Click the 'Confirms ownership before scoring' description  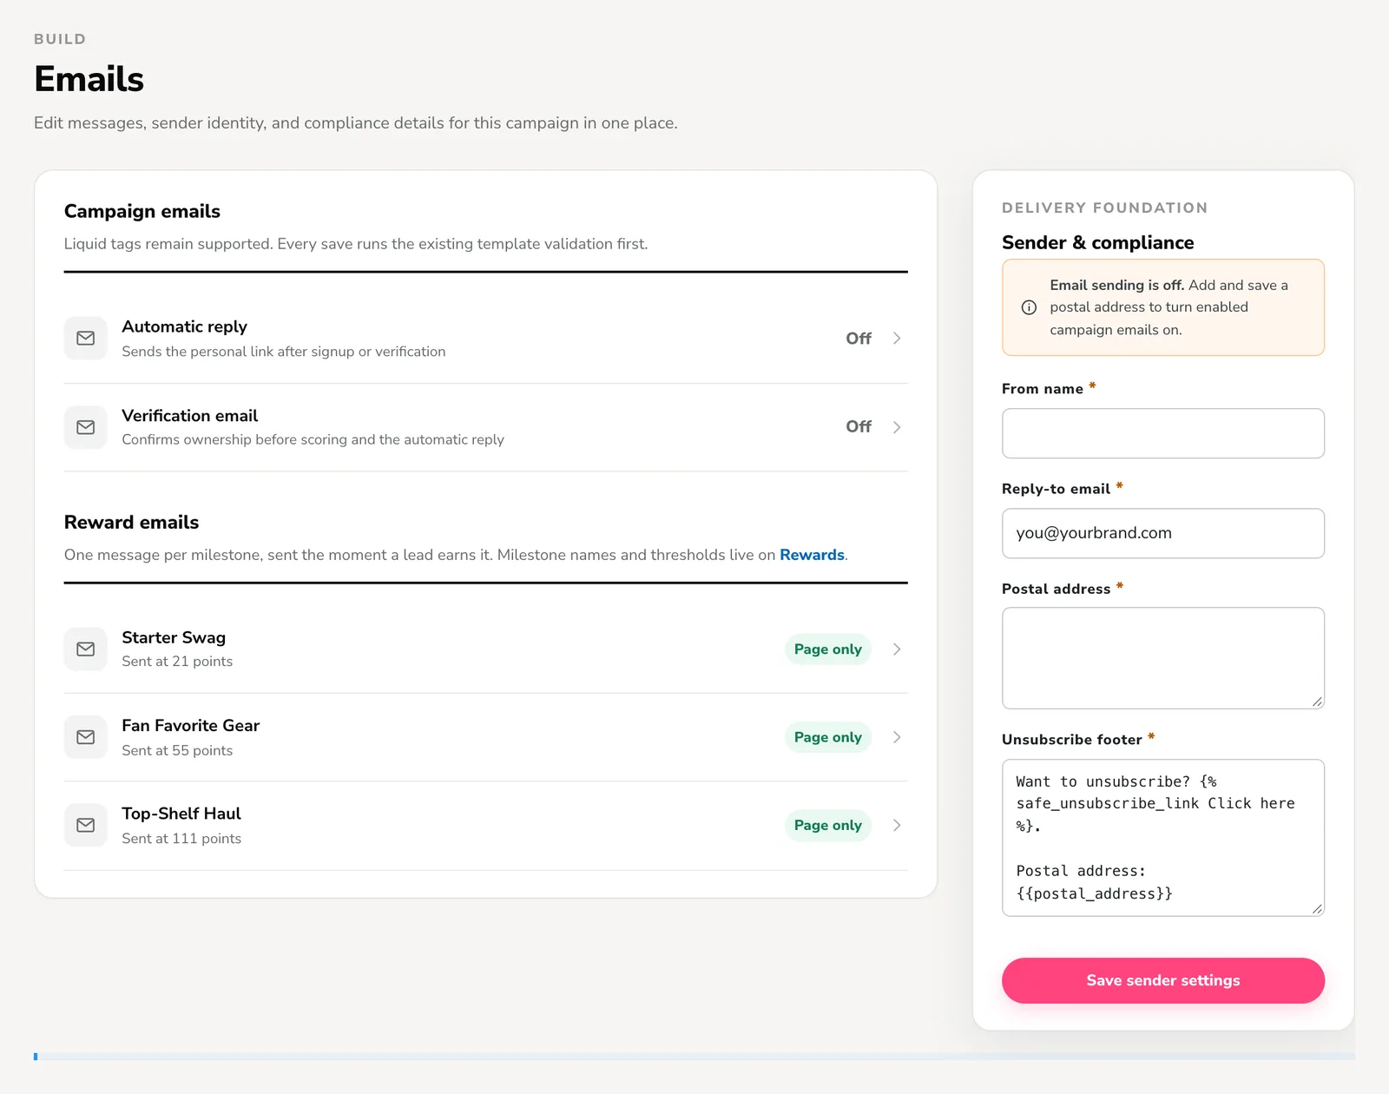(313, 439)
